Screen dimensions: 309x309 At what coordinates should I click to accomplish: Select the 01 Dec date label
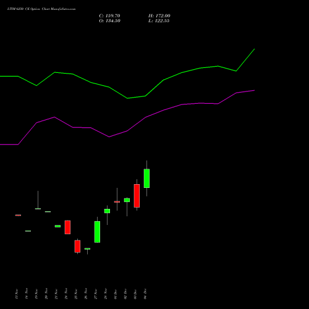click(116, 294)
